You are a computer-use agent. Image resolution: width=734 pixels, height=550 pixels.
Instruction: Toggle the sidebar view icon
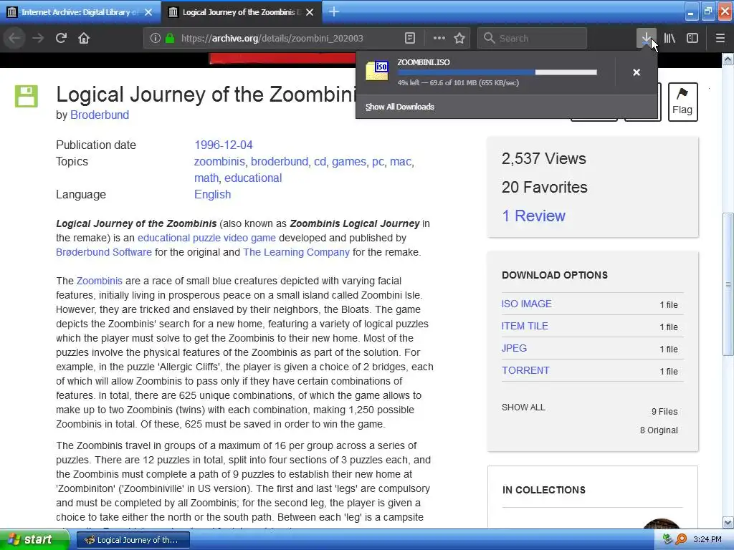point(692,39)
